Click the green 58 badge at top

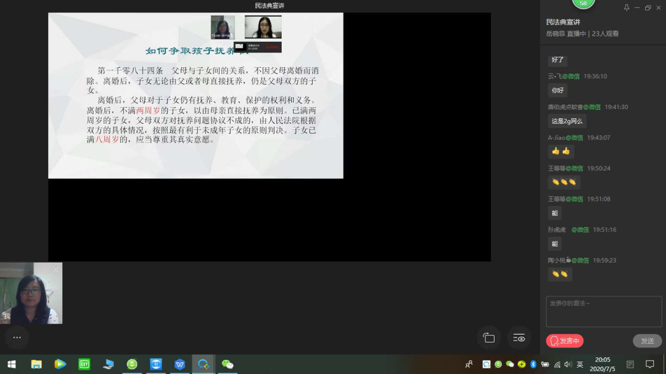[x=583, y=4]
